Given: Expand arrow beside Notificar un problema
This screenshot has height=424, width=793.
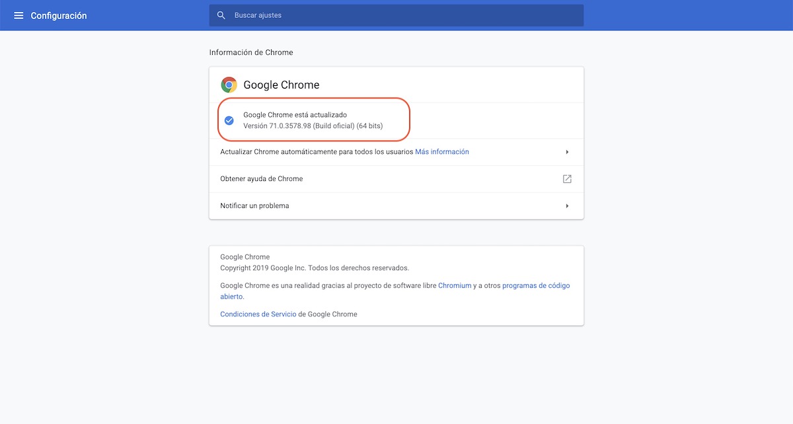Looking at the screenshot, I should click(567, 206).
